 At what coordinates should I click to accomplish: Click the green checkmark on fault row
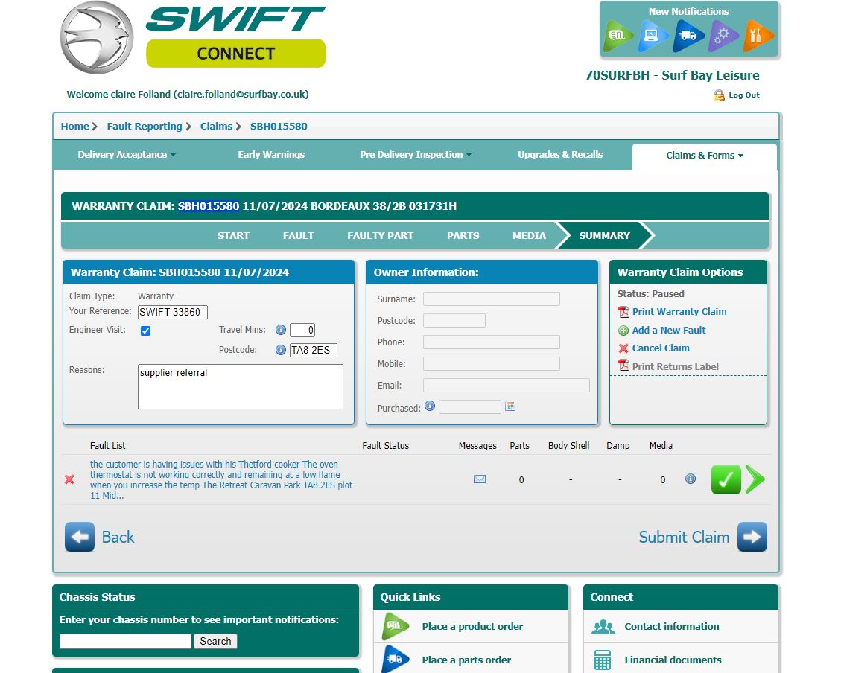pyautogui.click(x=726, y=479)
